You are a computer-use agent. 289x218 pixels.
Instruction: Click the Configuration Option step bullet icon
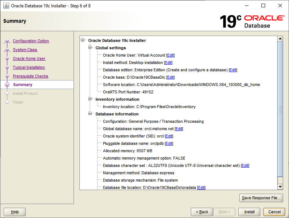tap(7, 41)
